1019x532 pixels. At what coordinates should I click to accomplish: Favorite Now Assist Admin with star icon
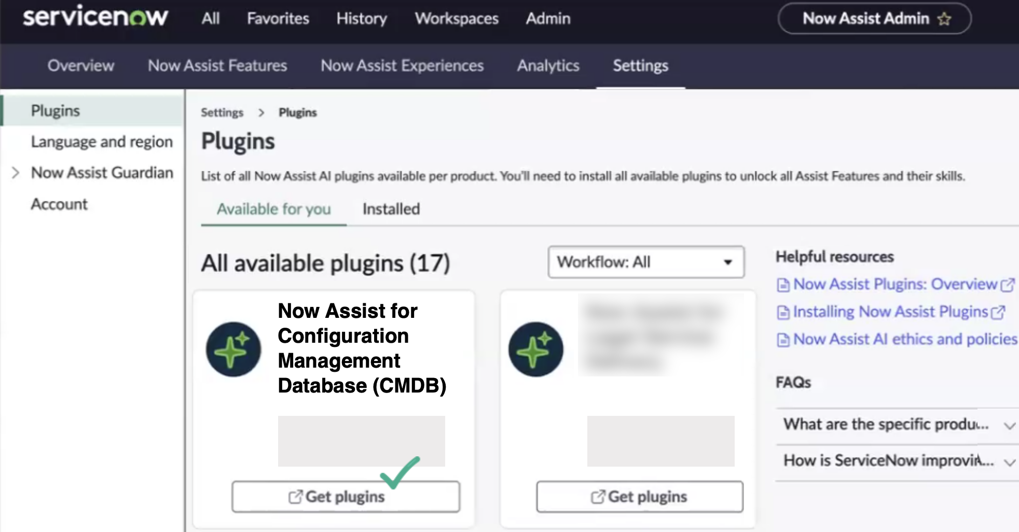[x=944, y=19]
